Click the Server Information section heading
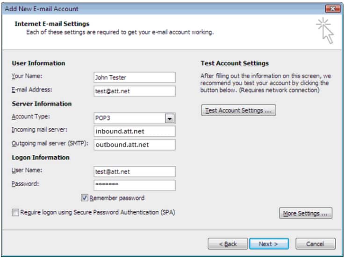 pyautogui.click(x=42, y=104)
